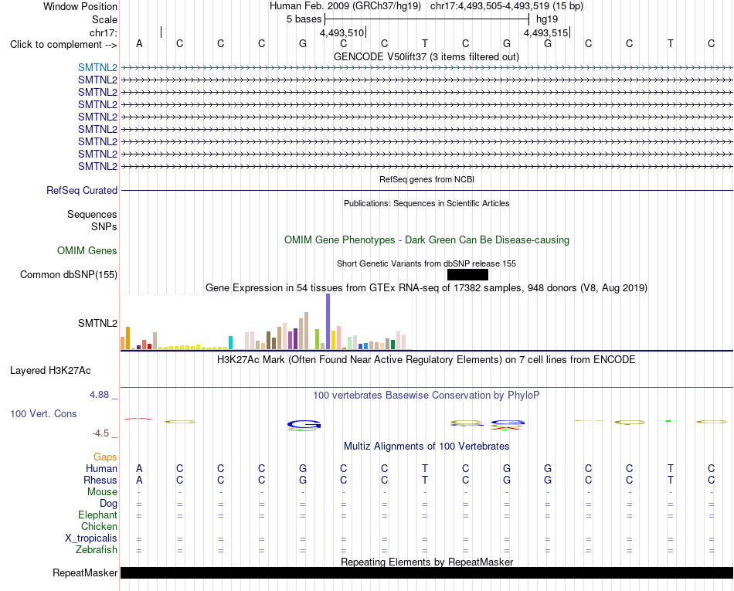Viewport: 734px width, 591px height.
Task: Click the 'chr17:' ruler label
Action: [x=103, y=32]
